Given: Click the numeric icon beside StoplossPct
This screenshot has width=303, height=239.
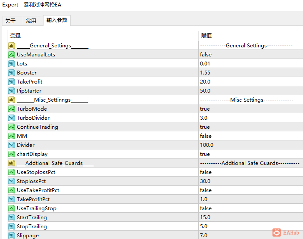Looking at the screenshot, I should pos(12,181).
